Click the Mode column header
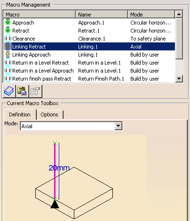 point(151,15)
